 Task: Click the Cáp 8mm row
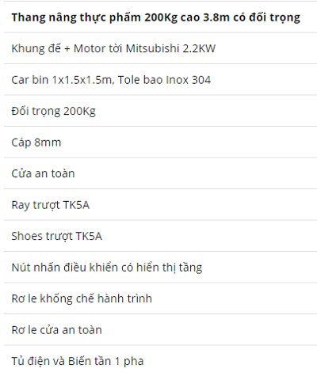160,142
